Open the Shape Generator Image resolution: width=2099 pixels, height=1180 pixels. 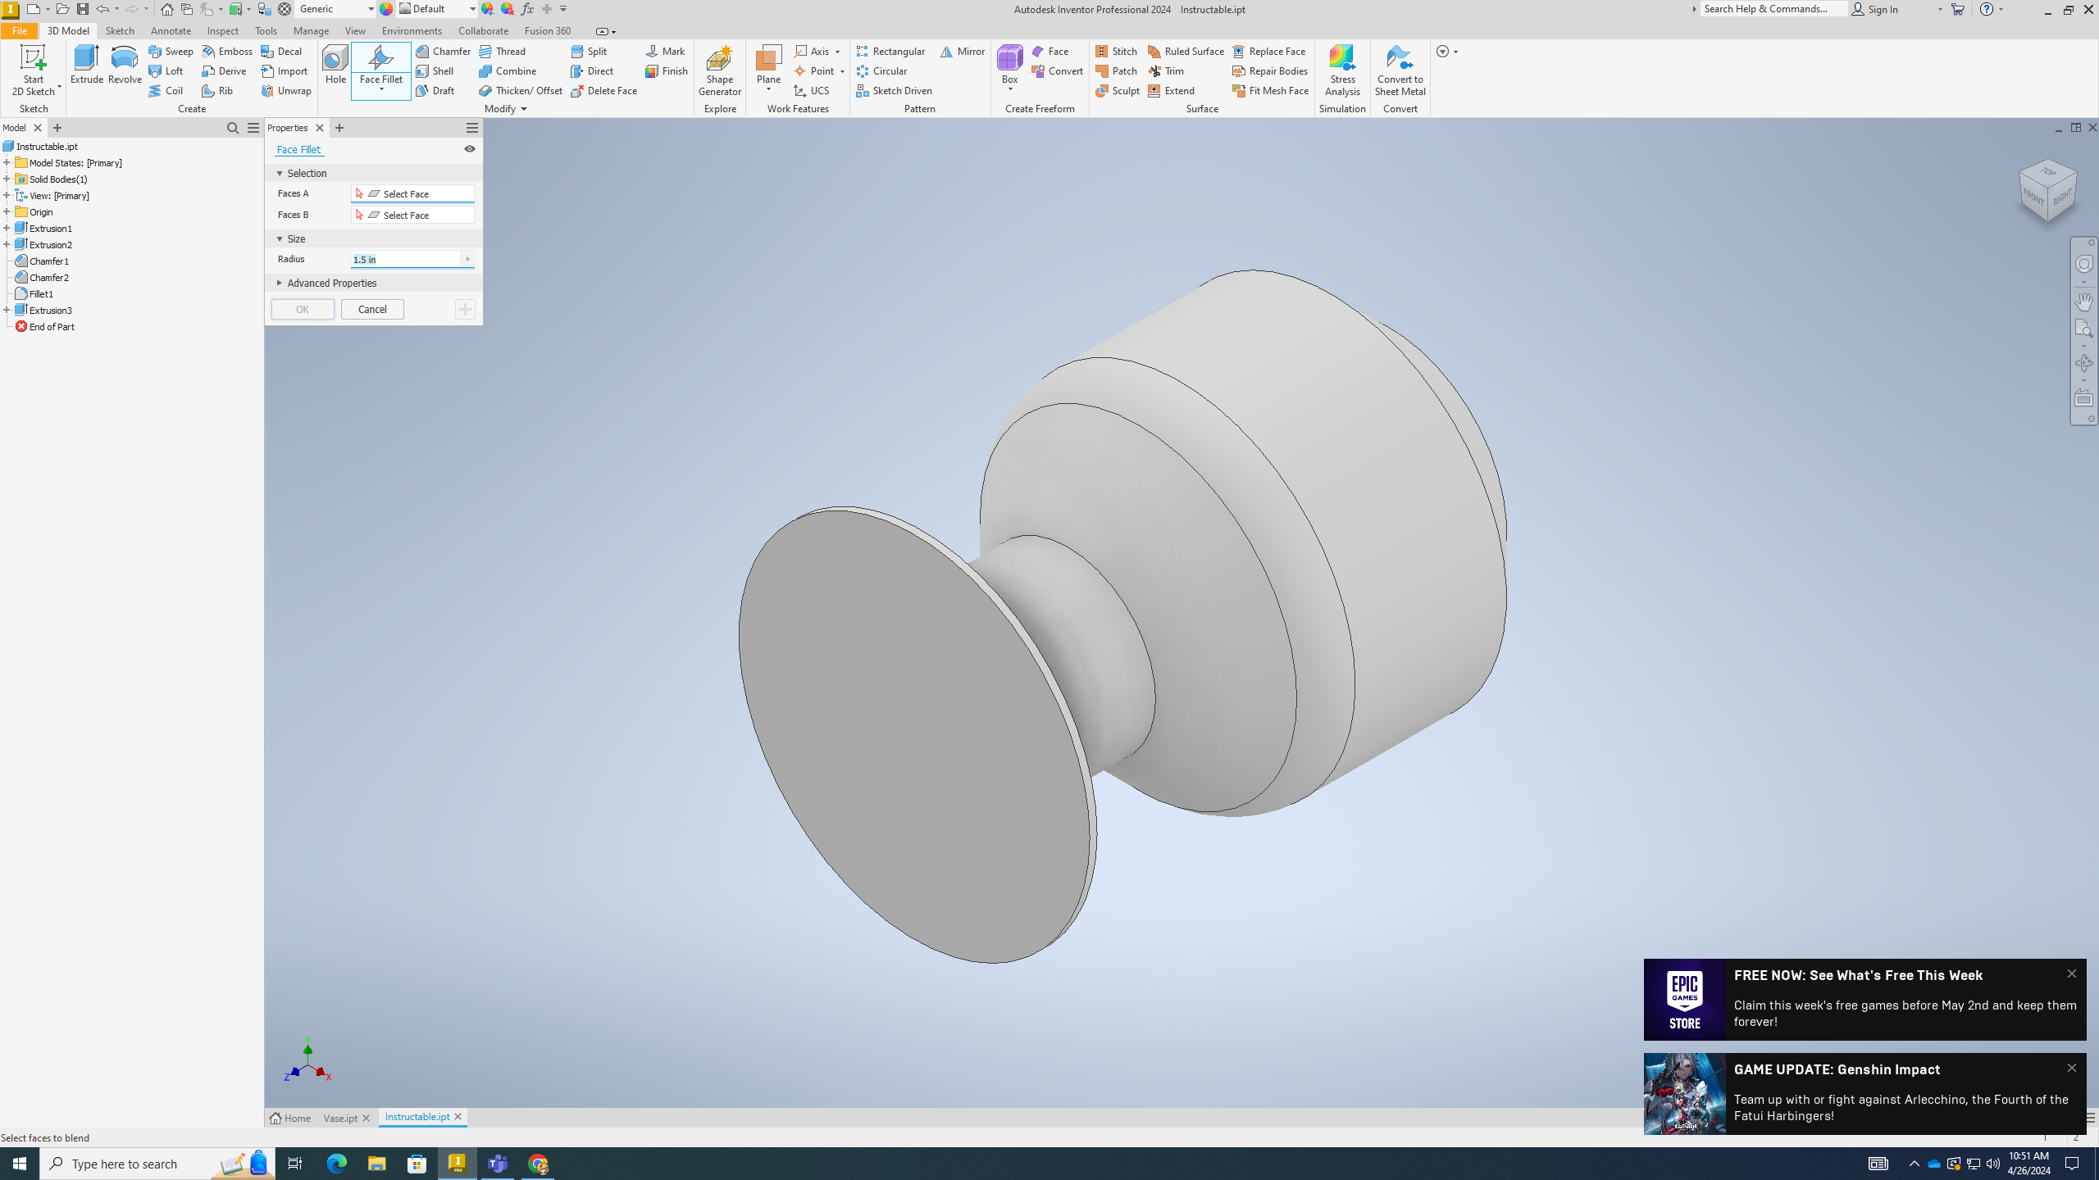pyautogui.click(x=719, y=70)
